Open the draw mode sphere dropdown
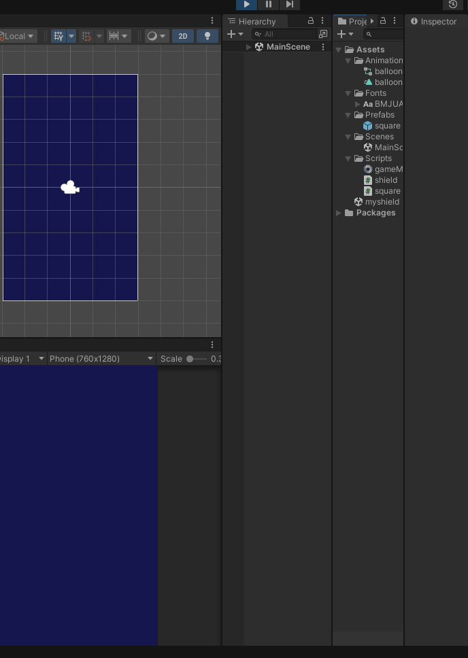 156,36
